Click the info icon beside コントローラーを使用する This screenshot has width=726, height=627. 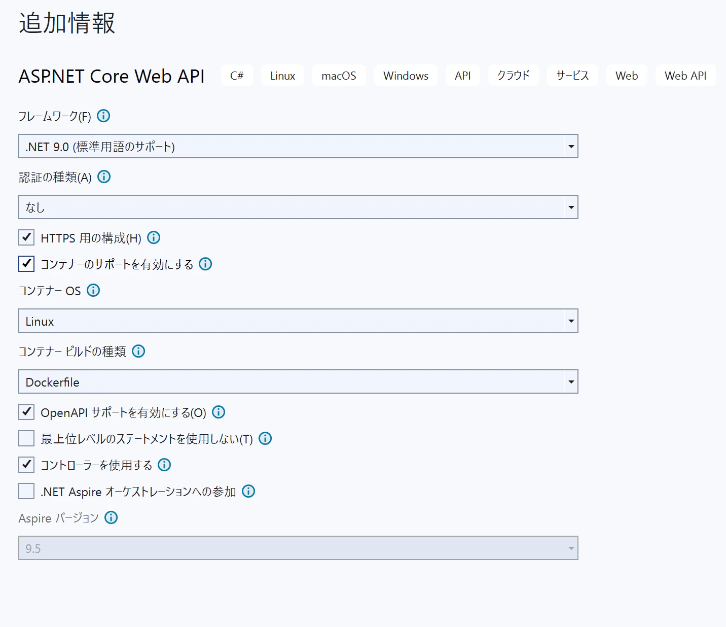click(x=164, y=465)
